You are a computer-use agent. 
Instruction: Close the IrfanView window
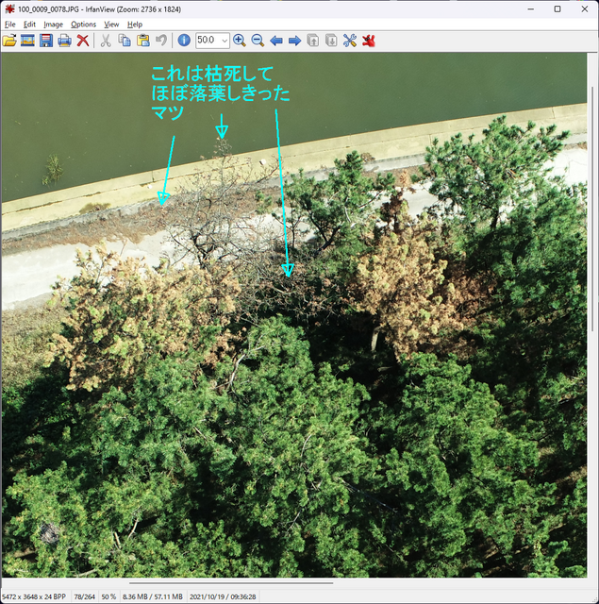[584, 8]
